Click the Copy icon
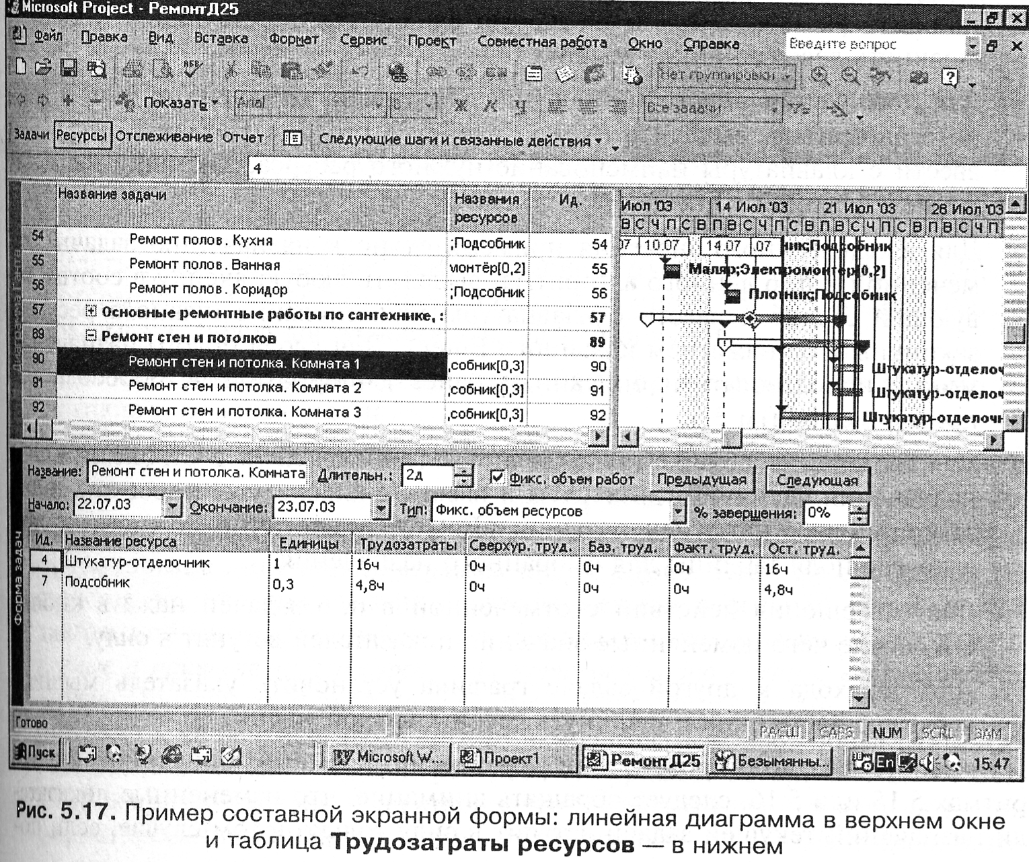The height and width of the screenshot is (862, 1029). [261, 70]
